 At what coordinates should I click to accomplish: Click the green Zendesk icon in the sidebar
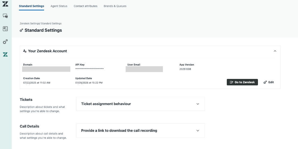5,54
